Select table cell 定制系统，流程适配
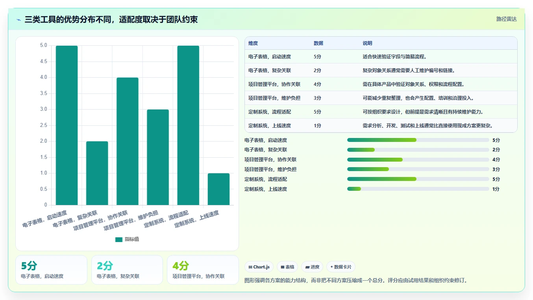Image resolution: width=533 pixels, height=300 pixels. point(270,112)
